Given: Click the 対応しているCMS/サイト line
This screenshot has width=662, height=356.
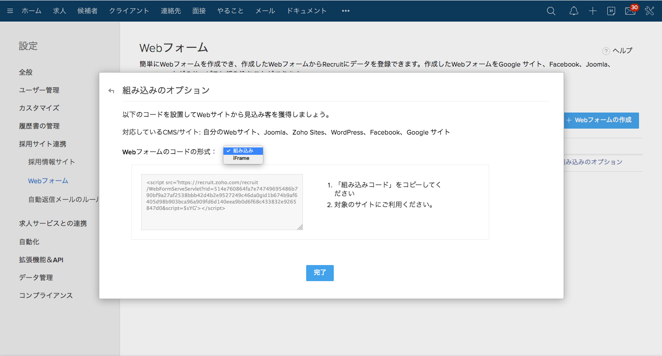Looking at the screenshot, I should (x=286, y=132).
